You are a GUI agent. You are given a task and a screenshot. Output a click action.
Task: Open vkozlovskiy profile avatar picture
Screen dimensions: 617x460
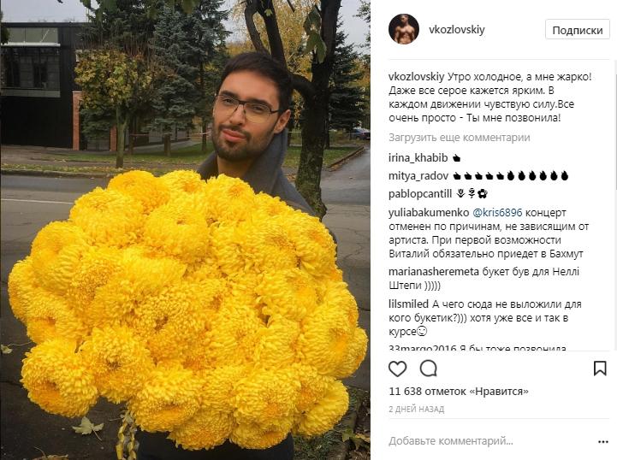(404, 29)
